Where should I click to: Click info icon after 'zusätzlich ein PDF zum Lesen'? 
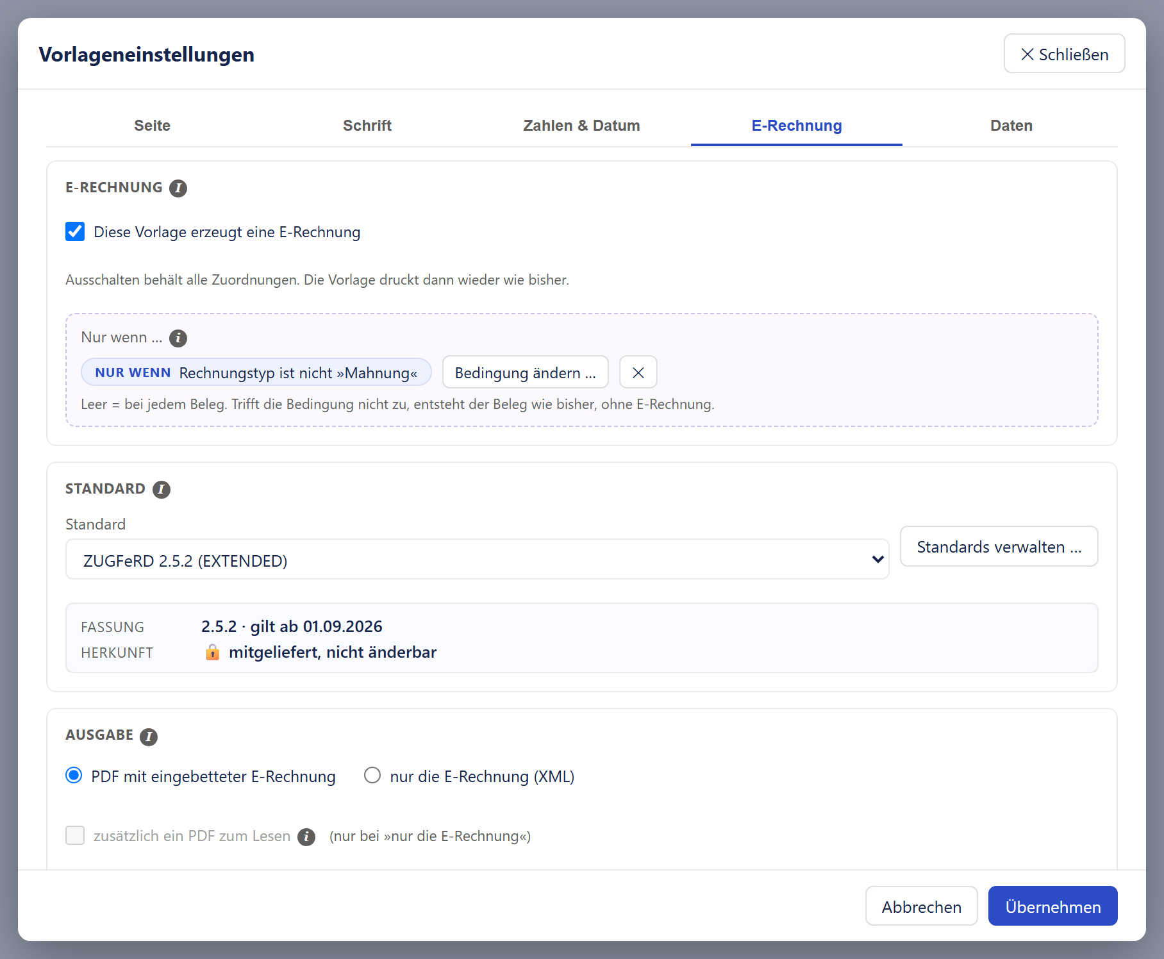pyautogui.click(x=306, y=837)
